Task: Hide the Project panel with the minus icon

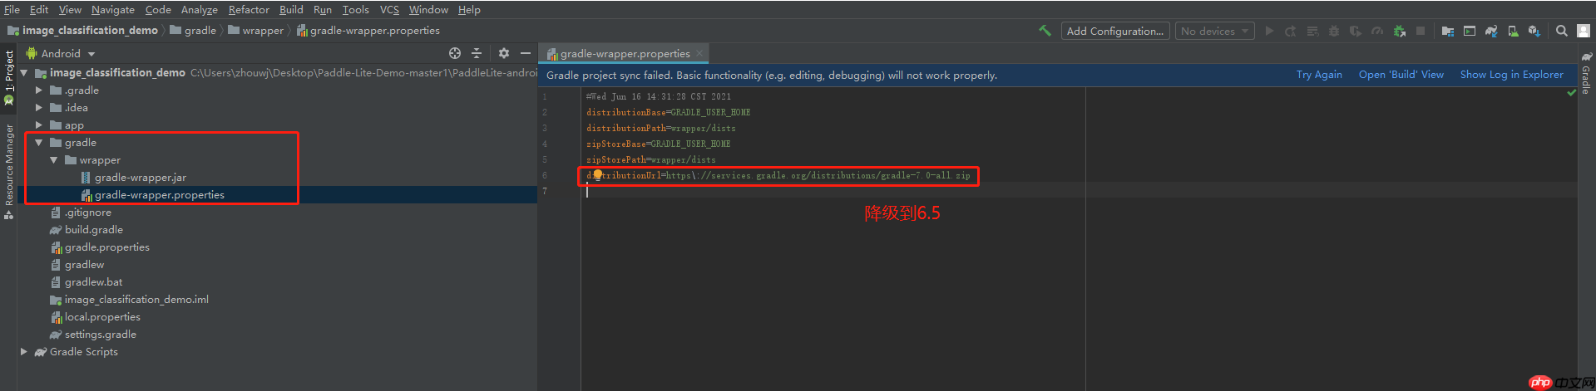Action: coord(526,53)
